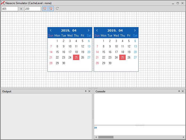Select date 30 in right calendar
This screenshot has width=186, height=140.
tap(110, 63)
